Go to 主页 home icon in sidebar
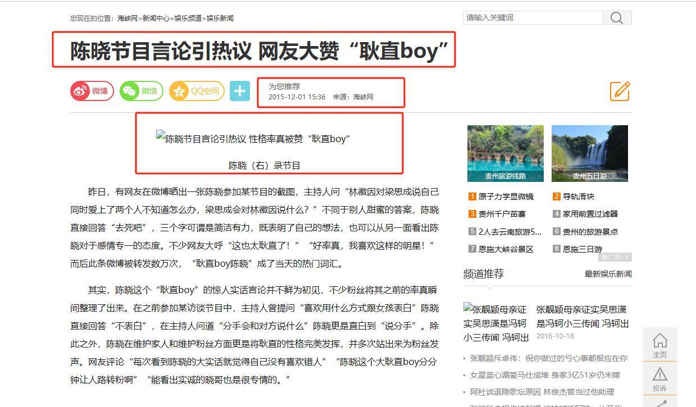The width and height of the screenshot is (696, 407). click(659, 345)
